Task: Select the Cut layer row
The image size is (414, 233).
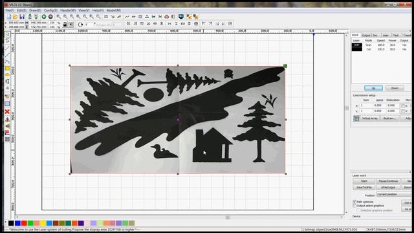Action: click(380, 49)
